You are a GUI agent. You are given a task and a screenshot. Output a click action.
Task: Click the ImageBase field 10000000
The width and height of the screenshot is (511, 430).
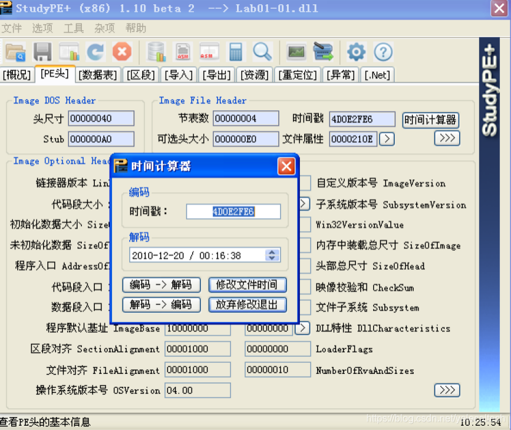click(x=198, y=329)
